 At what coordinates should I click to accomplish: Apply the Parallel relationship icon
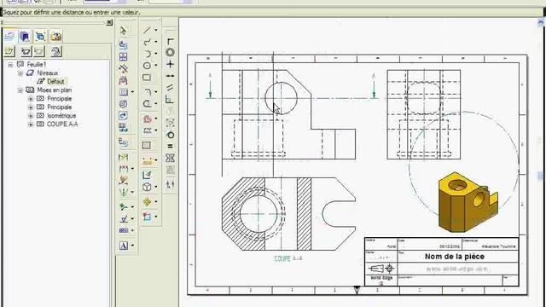coord(170,88)
